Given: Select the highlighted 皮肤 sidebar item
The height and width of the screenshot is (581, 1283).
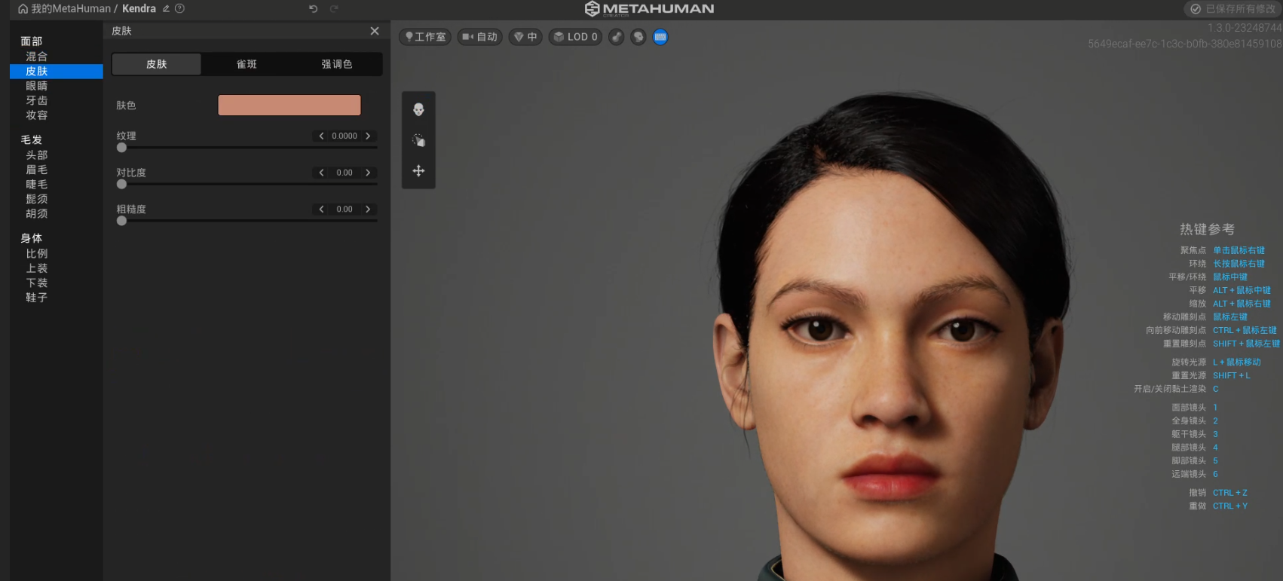Looking at the screenshot, I should [x=57, y=71].
